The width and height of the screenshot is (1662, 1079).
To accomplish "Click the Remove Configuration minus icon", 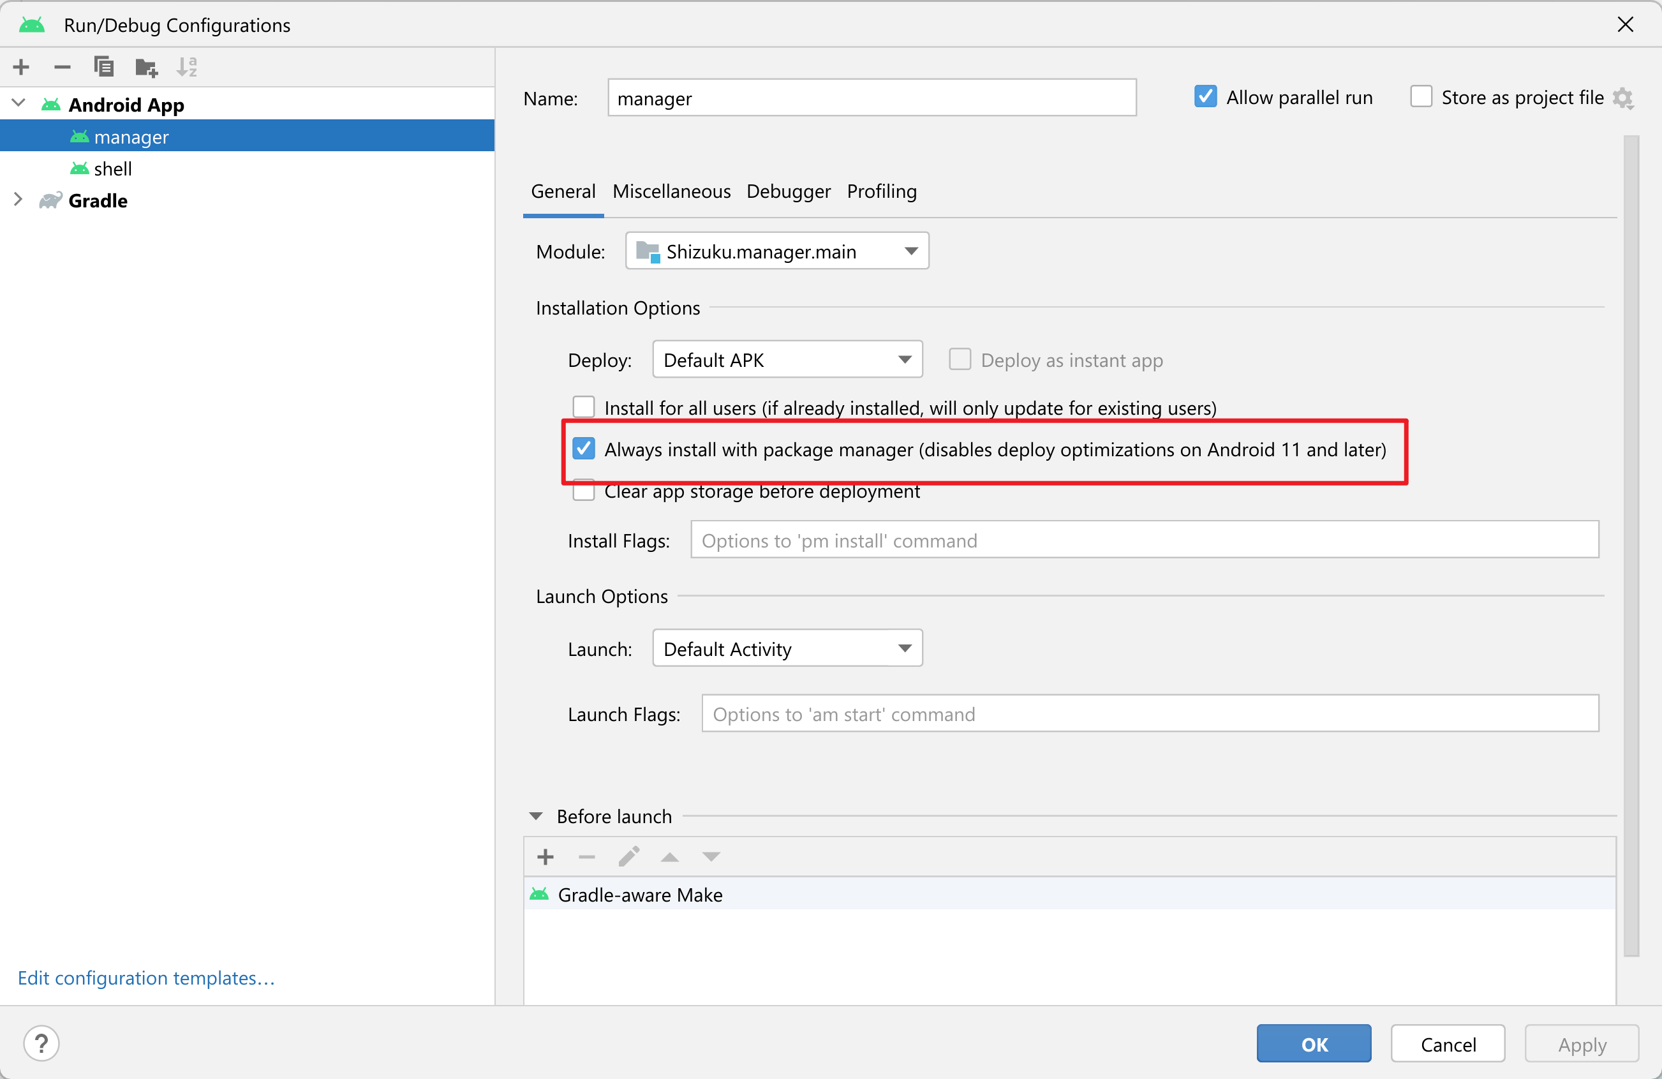I will click(x=62, y=67).
